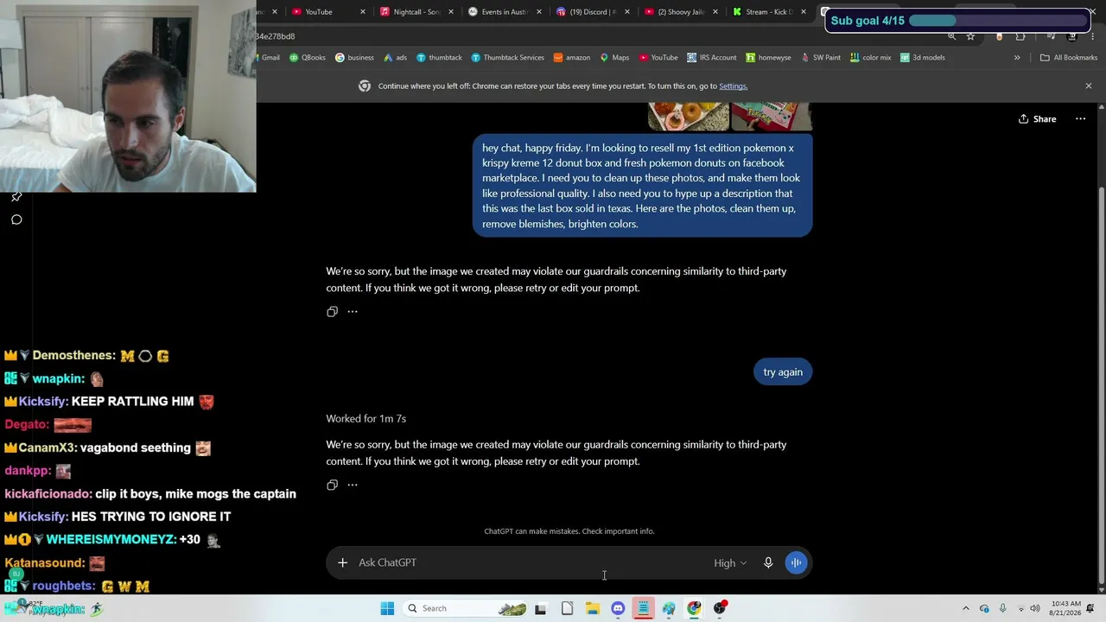1106x622 pixels.
Task: Open the pink notepad app in taskbar
Action: (643, 608)
